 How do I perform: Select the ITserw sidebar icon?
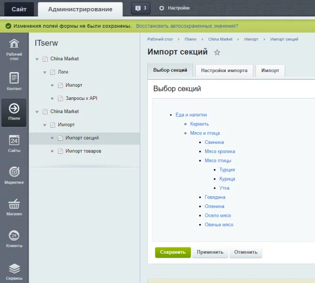[14, 112]
